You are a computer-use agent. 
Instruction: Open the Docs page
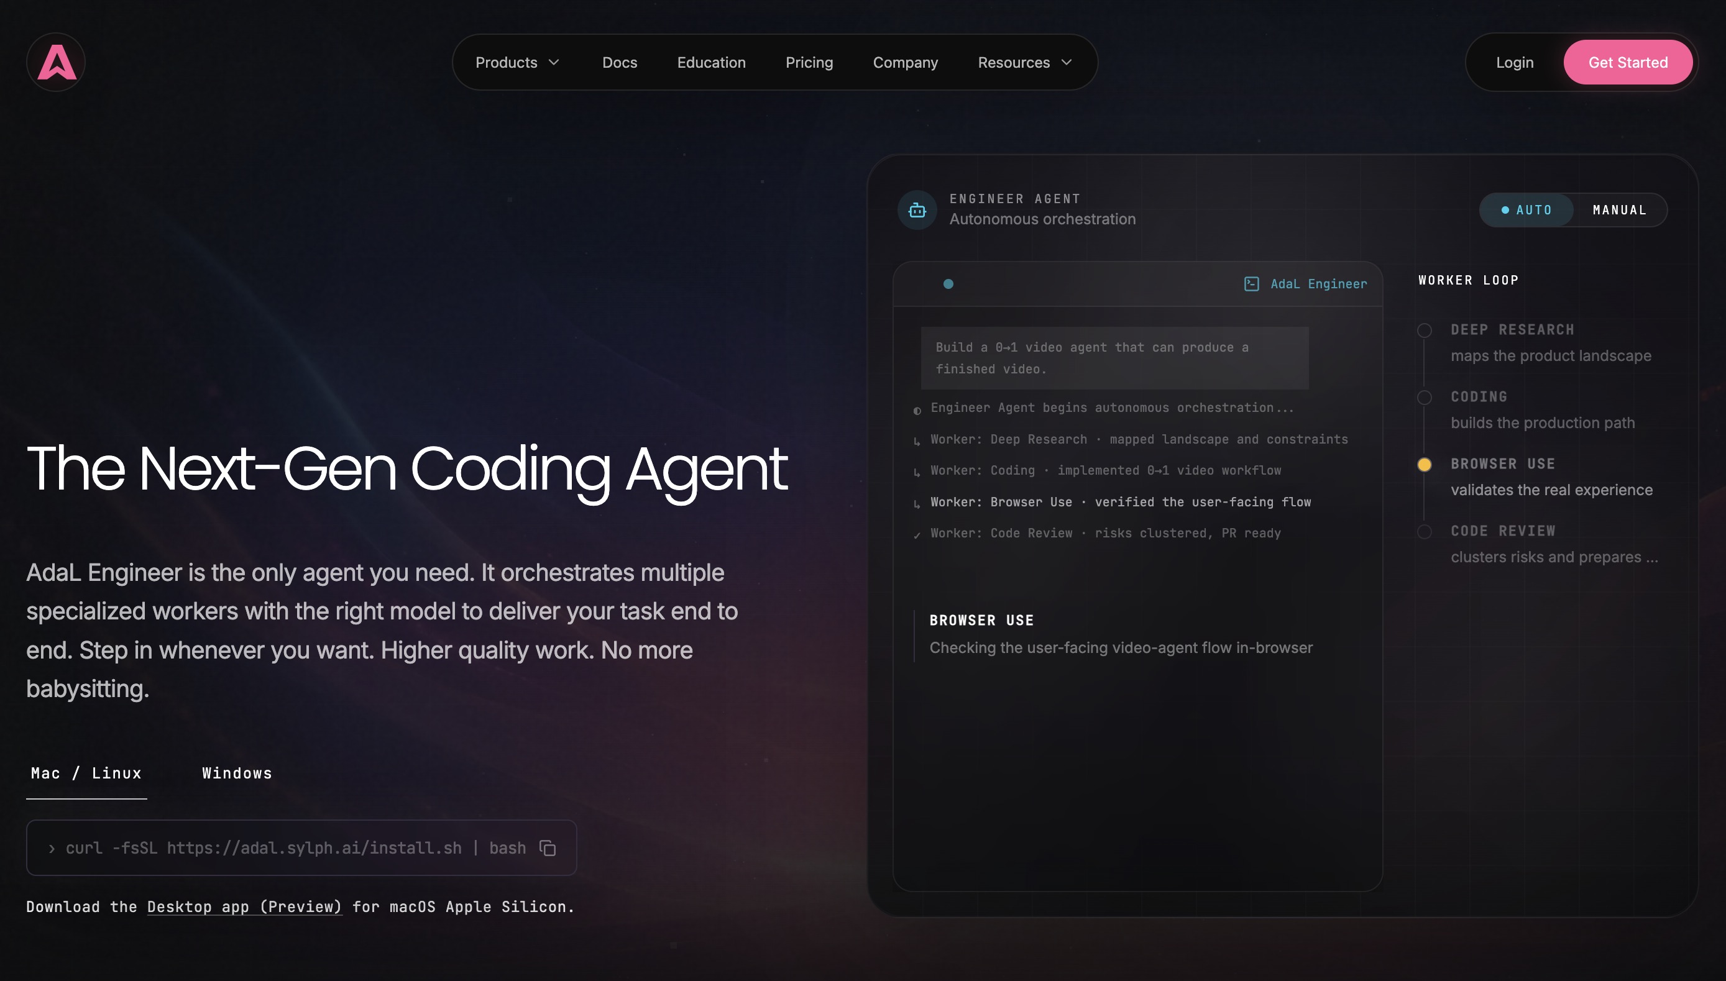pos(620,63)
